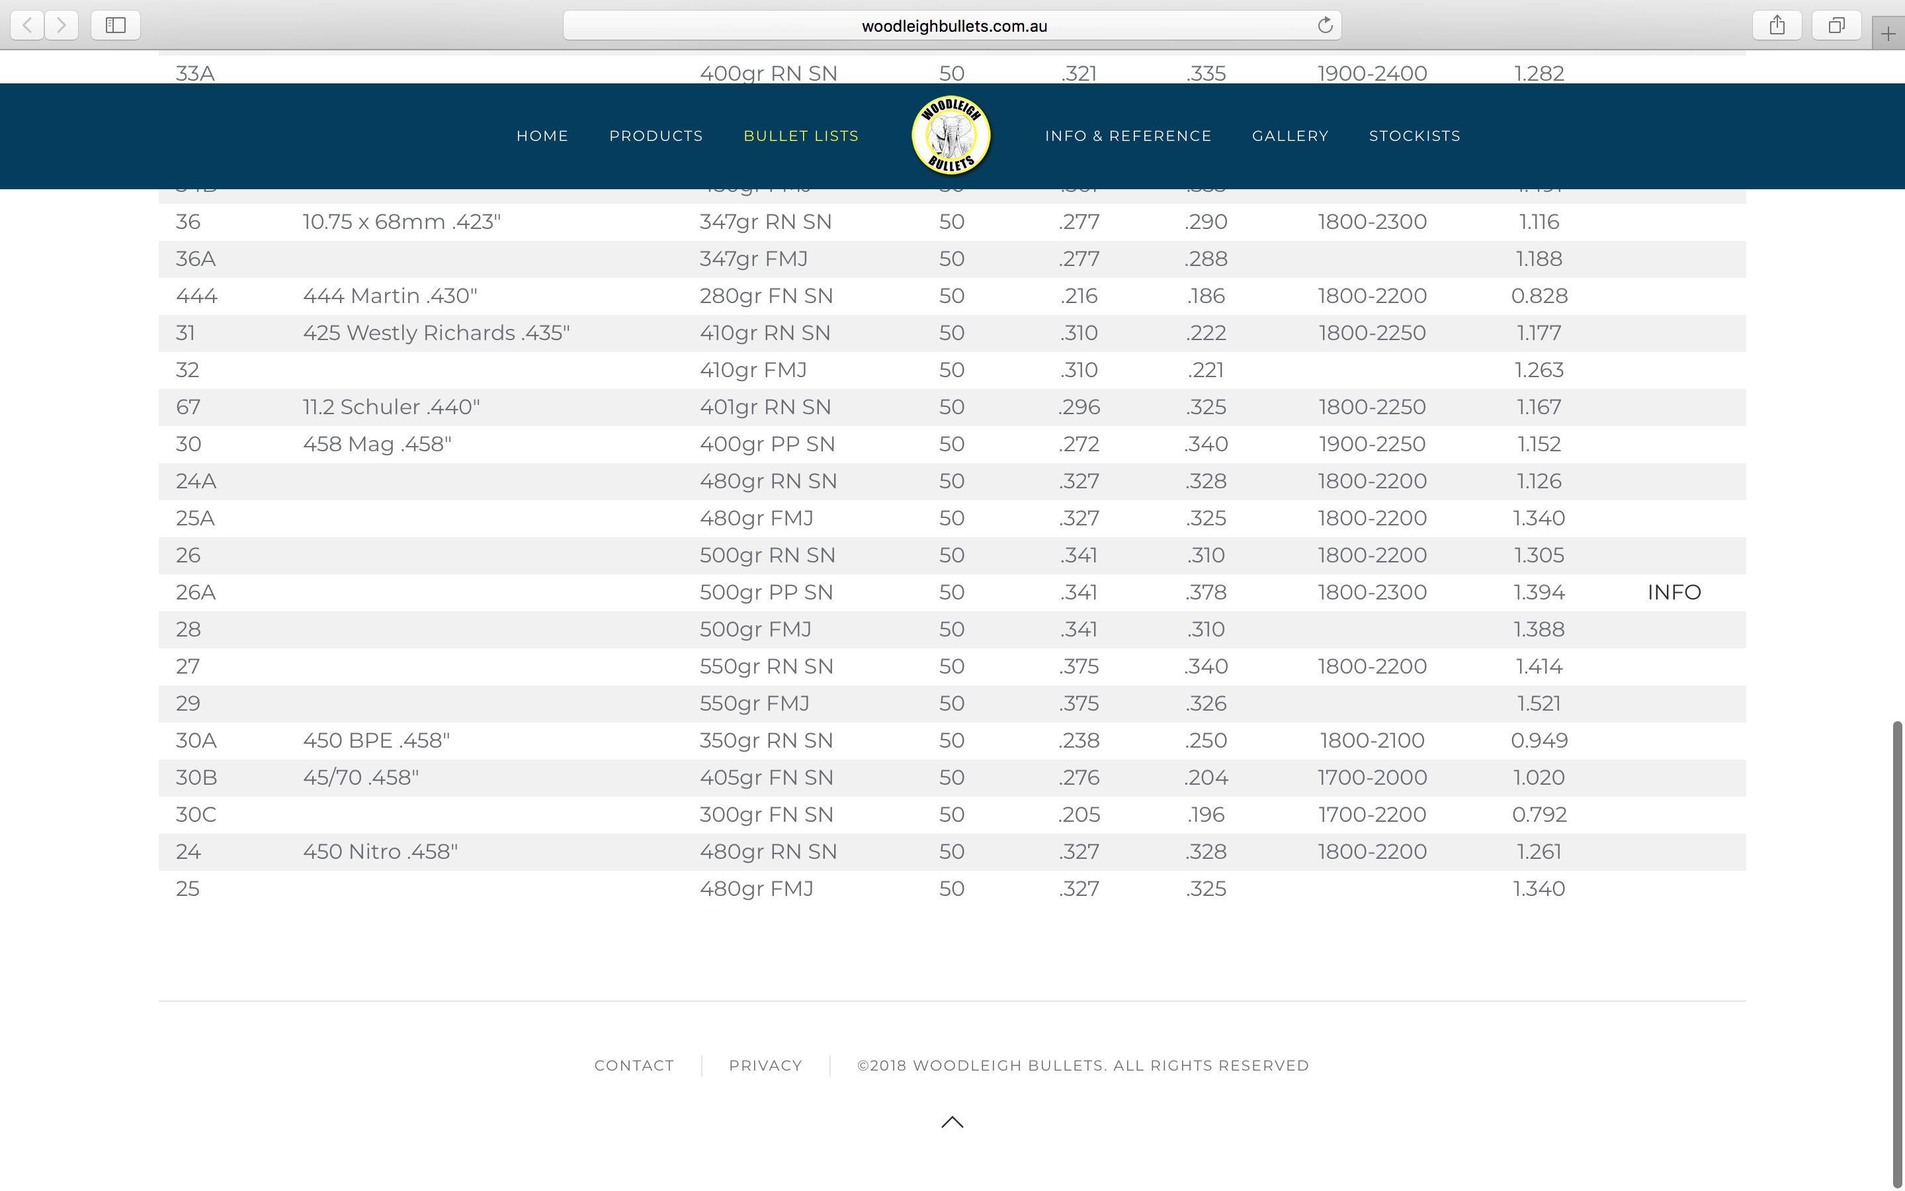This screenshot has width=1905, height=1191.
Task: Click the '500gr FMJ' bullet cell
Action: [755, 629]
